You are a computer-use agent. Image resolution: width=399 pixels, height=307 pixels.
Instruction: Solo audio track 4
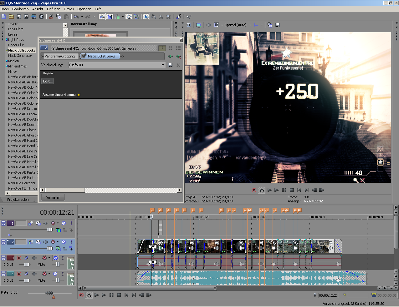(63, 274)
